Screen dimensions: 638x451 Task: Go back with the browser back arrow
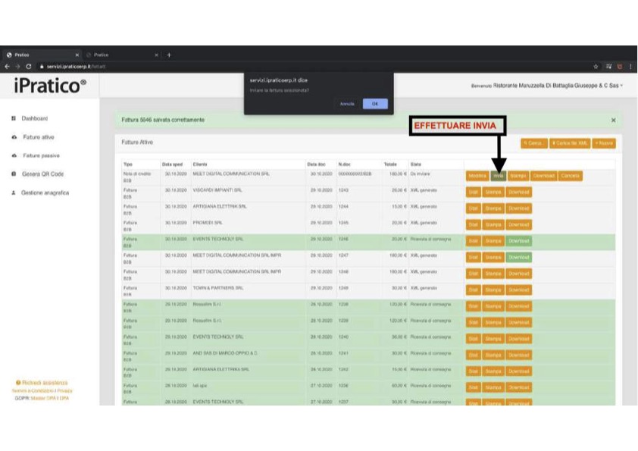[7, 67]
